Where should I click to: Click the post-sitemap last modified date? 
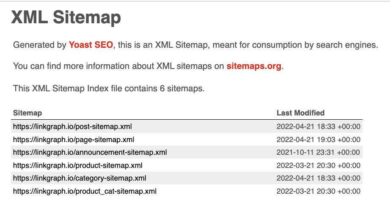[318, 126]
